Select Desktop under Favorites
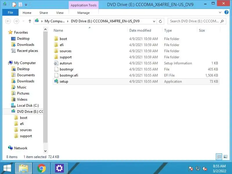Image resolution: width=232 pixels, height=174 pixels. coord(23,39)
